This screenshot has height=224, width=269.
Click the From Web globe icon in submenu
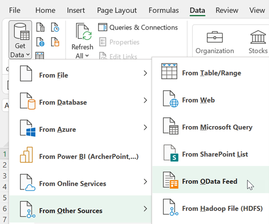click(x=171, y=99)
